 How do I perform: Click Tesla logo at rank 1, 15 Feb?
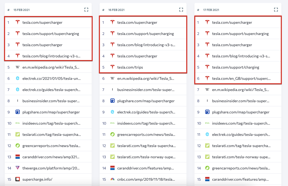pos(18,22)
